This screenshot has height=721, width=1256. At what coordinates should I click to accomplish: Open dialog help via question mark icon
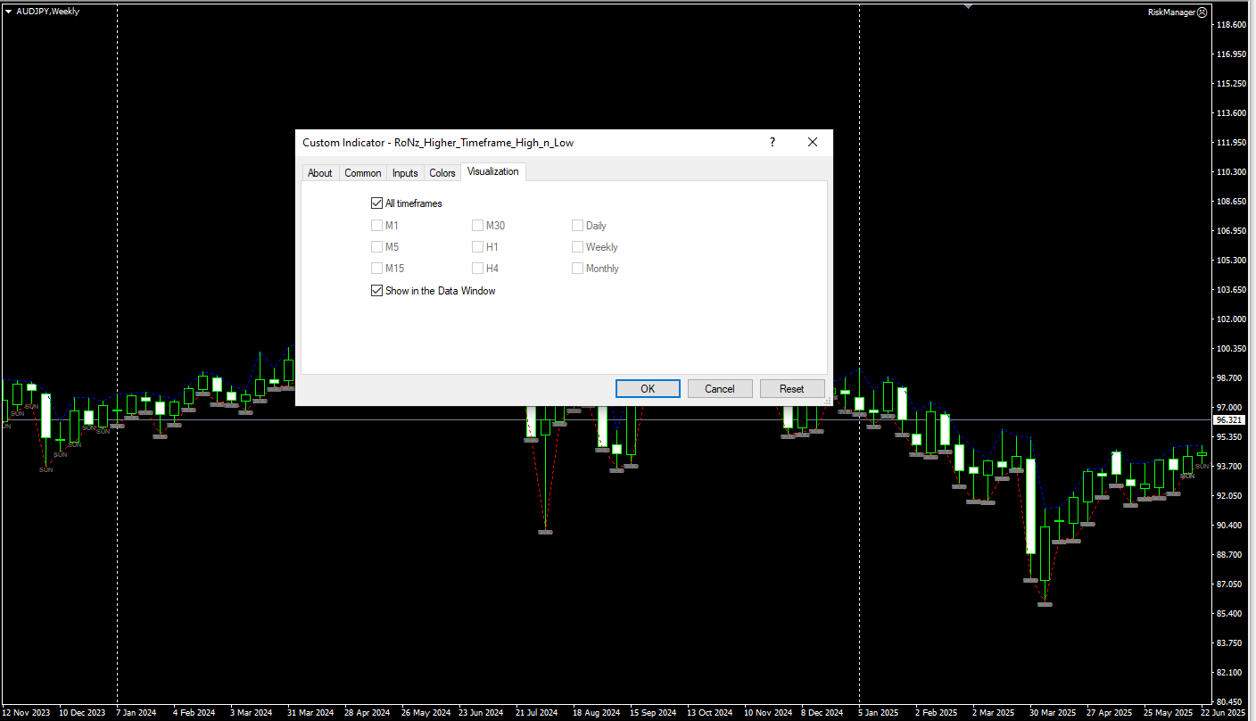pyautogui.click(x=773, y=142)
